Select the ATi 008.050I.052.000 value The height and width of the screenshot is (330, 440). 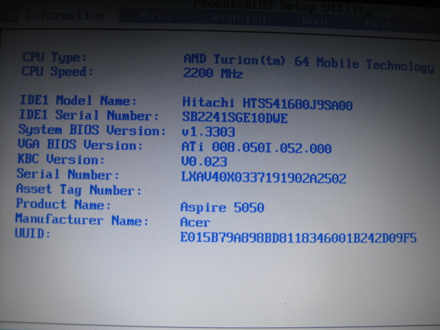coord(256,147)
